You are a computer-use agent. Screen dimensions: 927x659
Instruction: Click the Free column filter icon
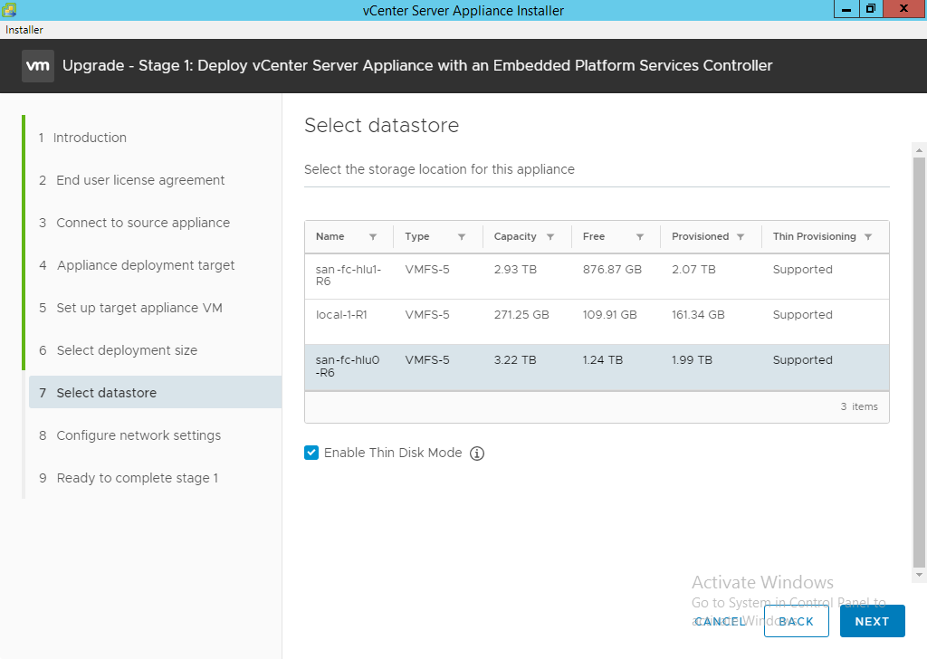point(640,237)
